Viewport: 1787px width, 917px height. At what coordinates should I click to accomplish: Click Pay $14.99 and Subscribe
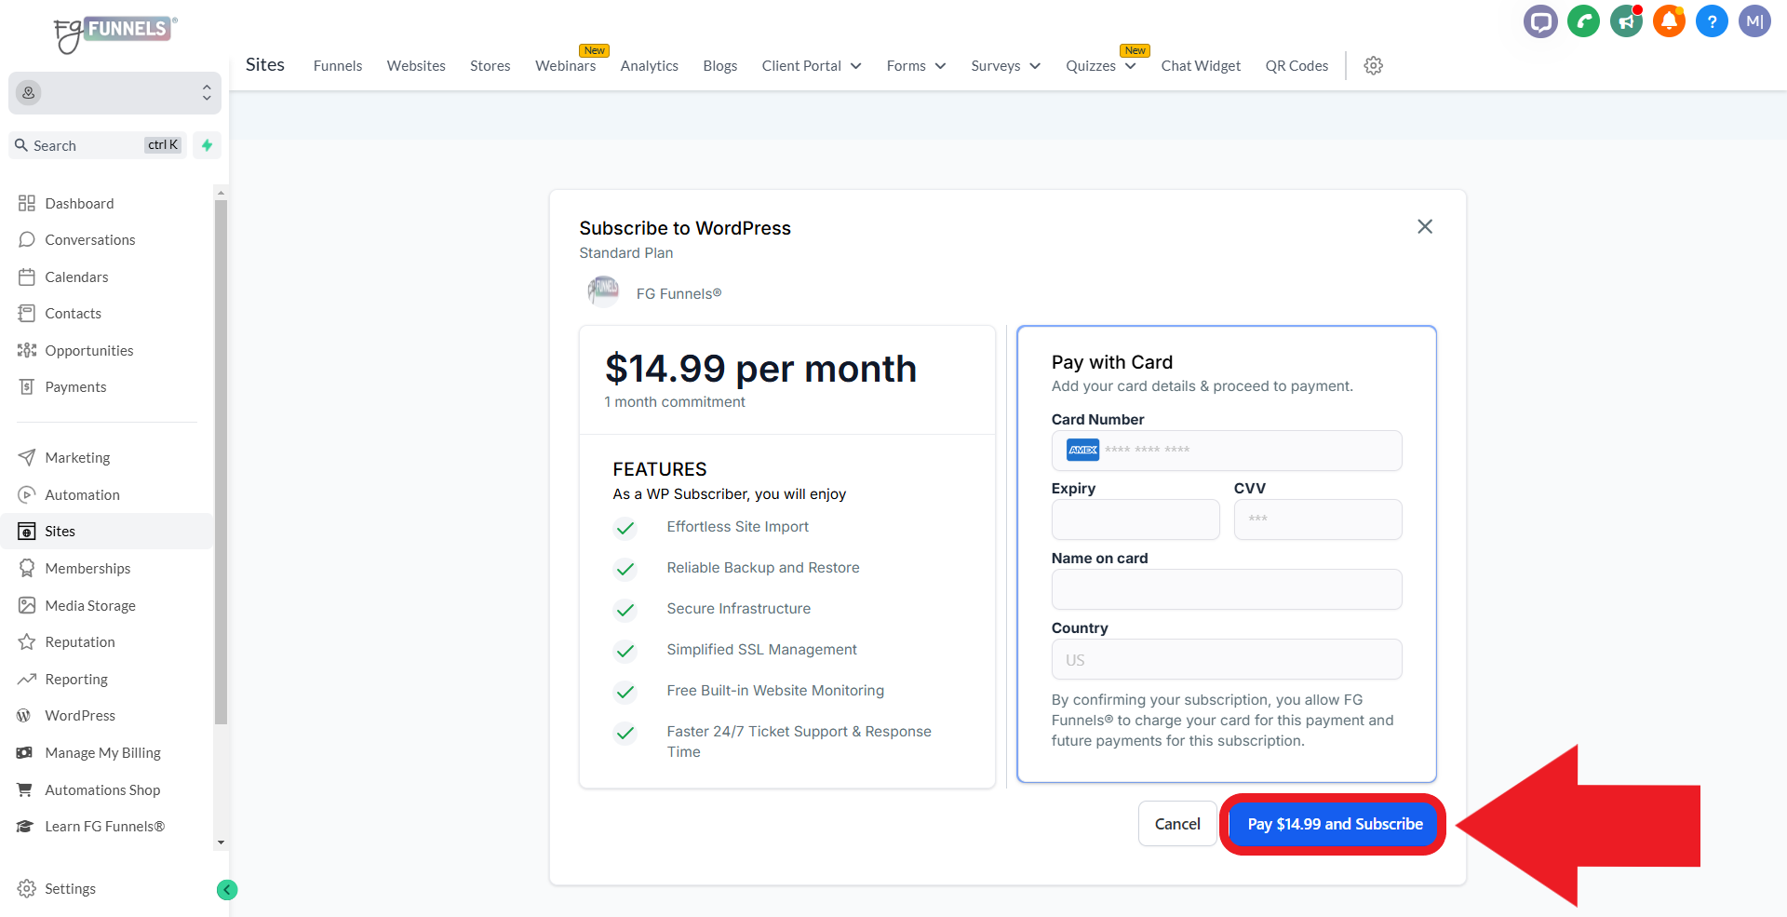[x=1335, y=824]
